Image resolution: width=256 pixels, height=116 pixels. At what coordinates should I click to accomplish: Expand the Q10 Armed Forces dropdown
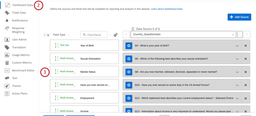coord(237,85)
